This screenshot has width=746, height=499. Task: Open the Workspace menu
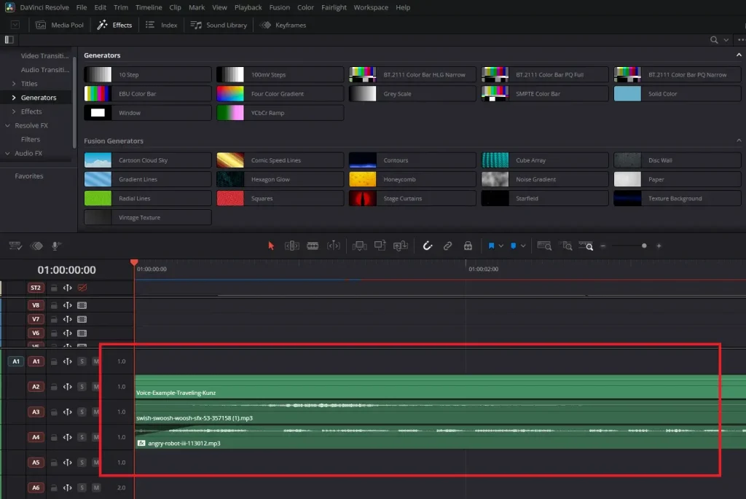tap(371, 7)
